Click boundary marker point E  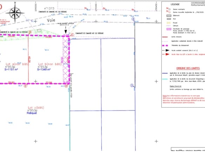[25, 86]
